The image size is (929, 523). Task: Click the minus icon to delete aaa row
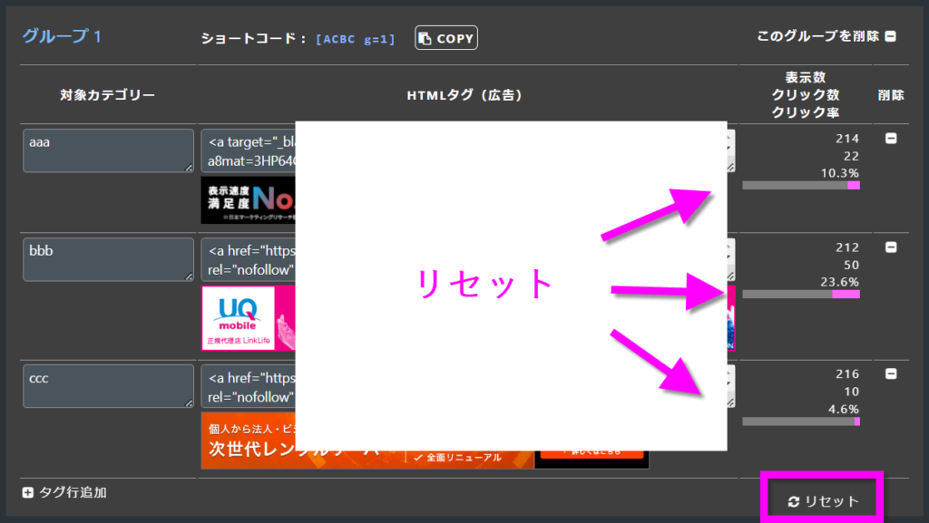pos(891,139)
